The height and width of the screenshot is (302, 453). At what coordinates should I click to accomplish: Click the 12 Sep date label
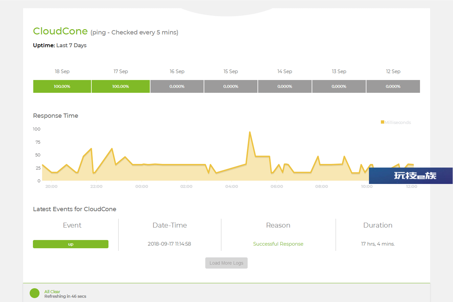[393, 71]
